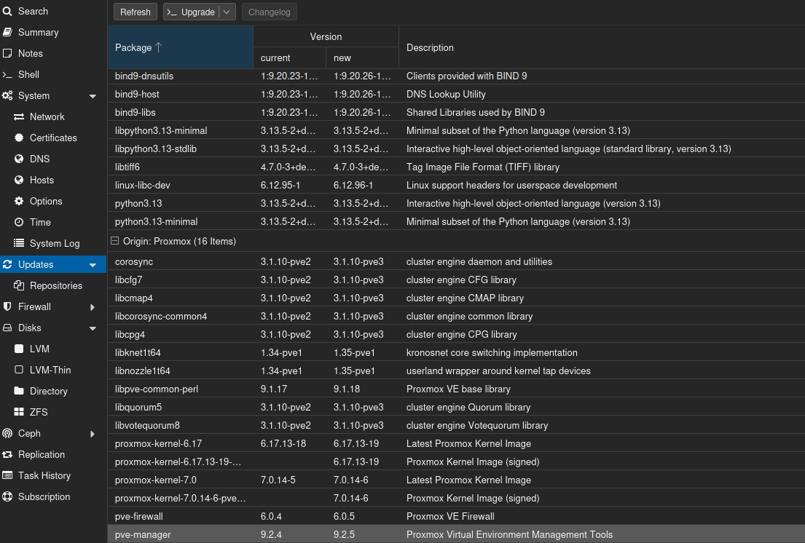
Task: Click the Hosts globe icon
Action: 19,180
